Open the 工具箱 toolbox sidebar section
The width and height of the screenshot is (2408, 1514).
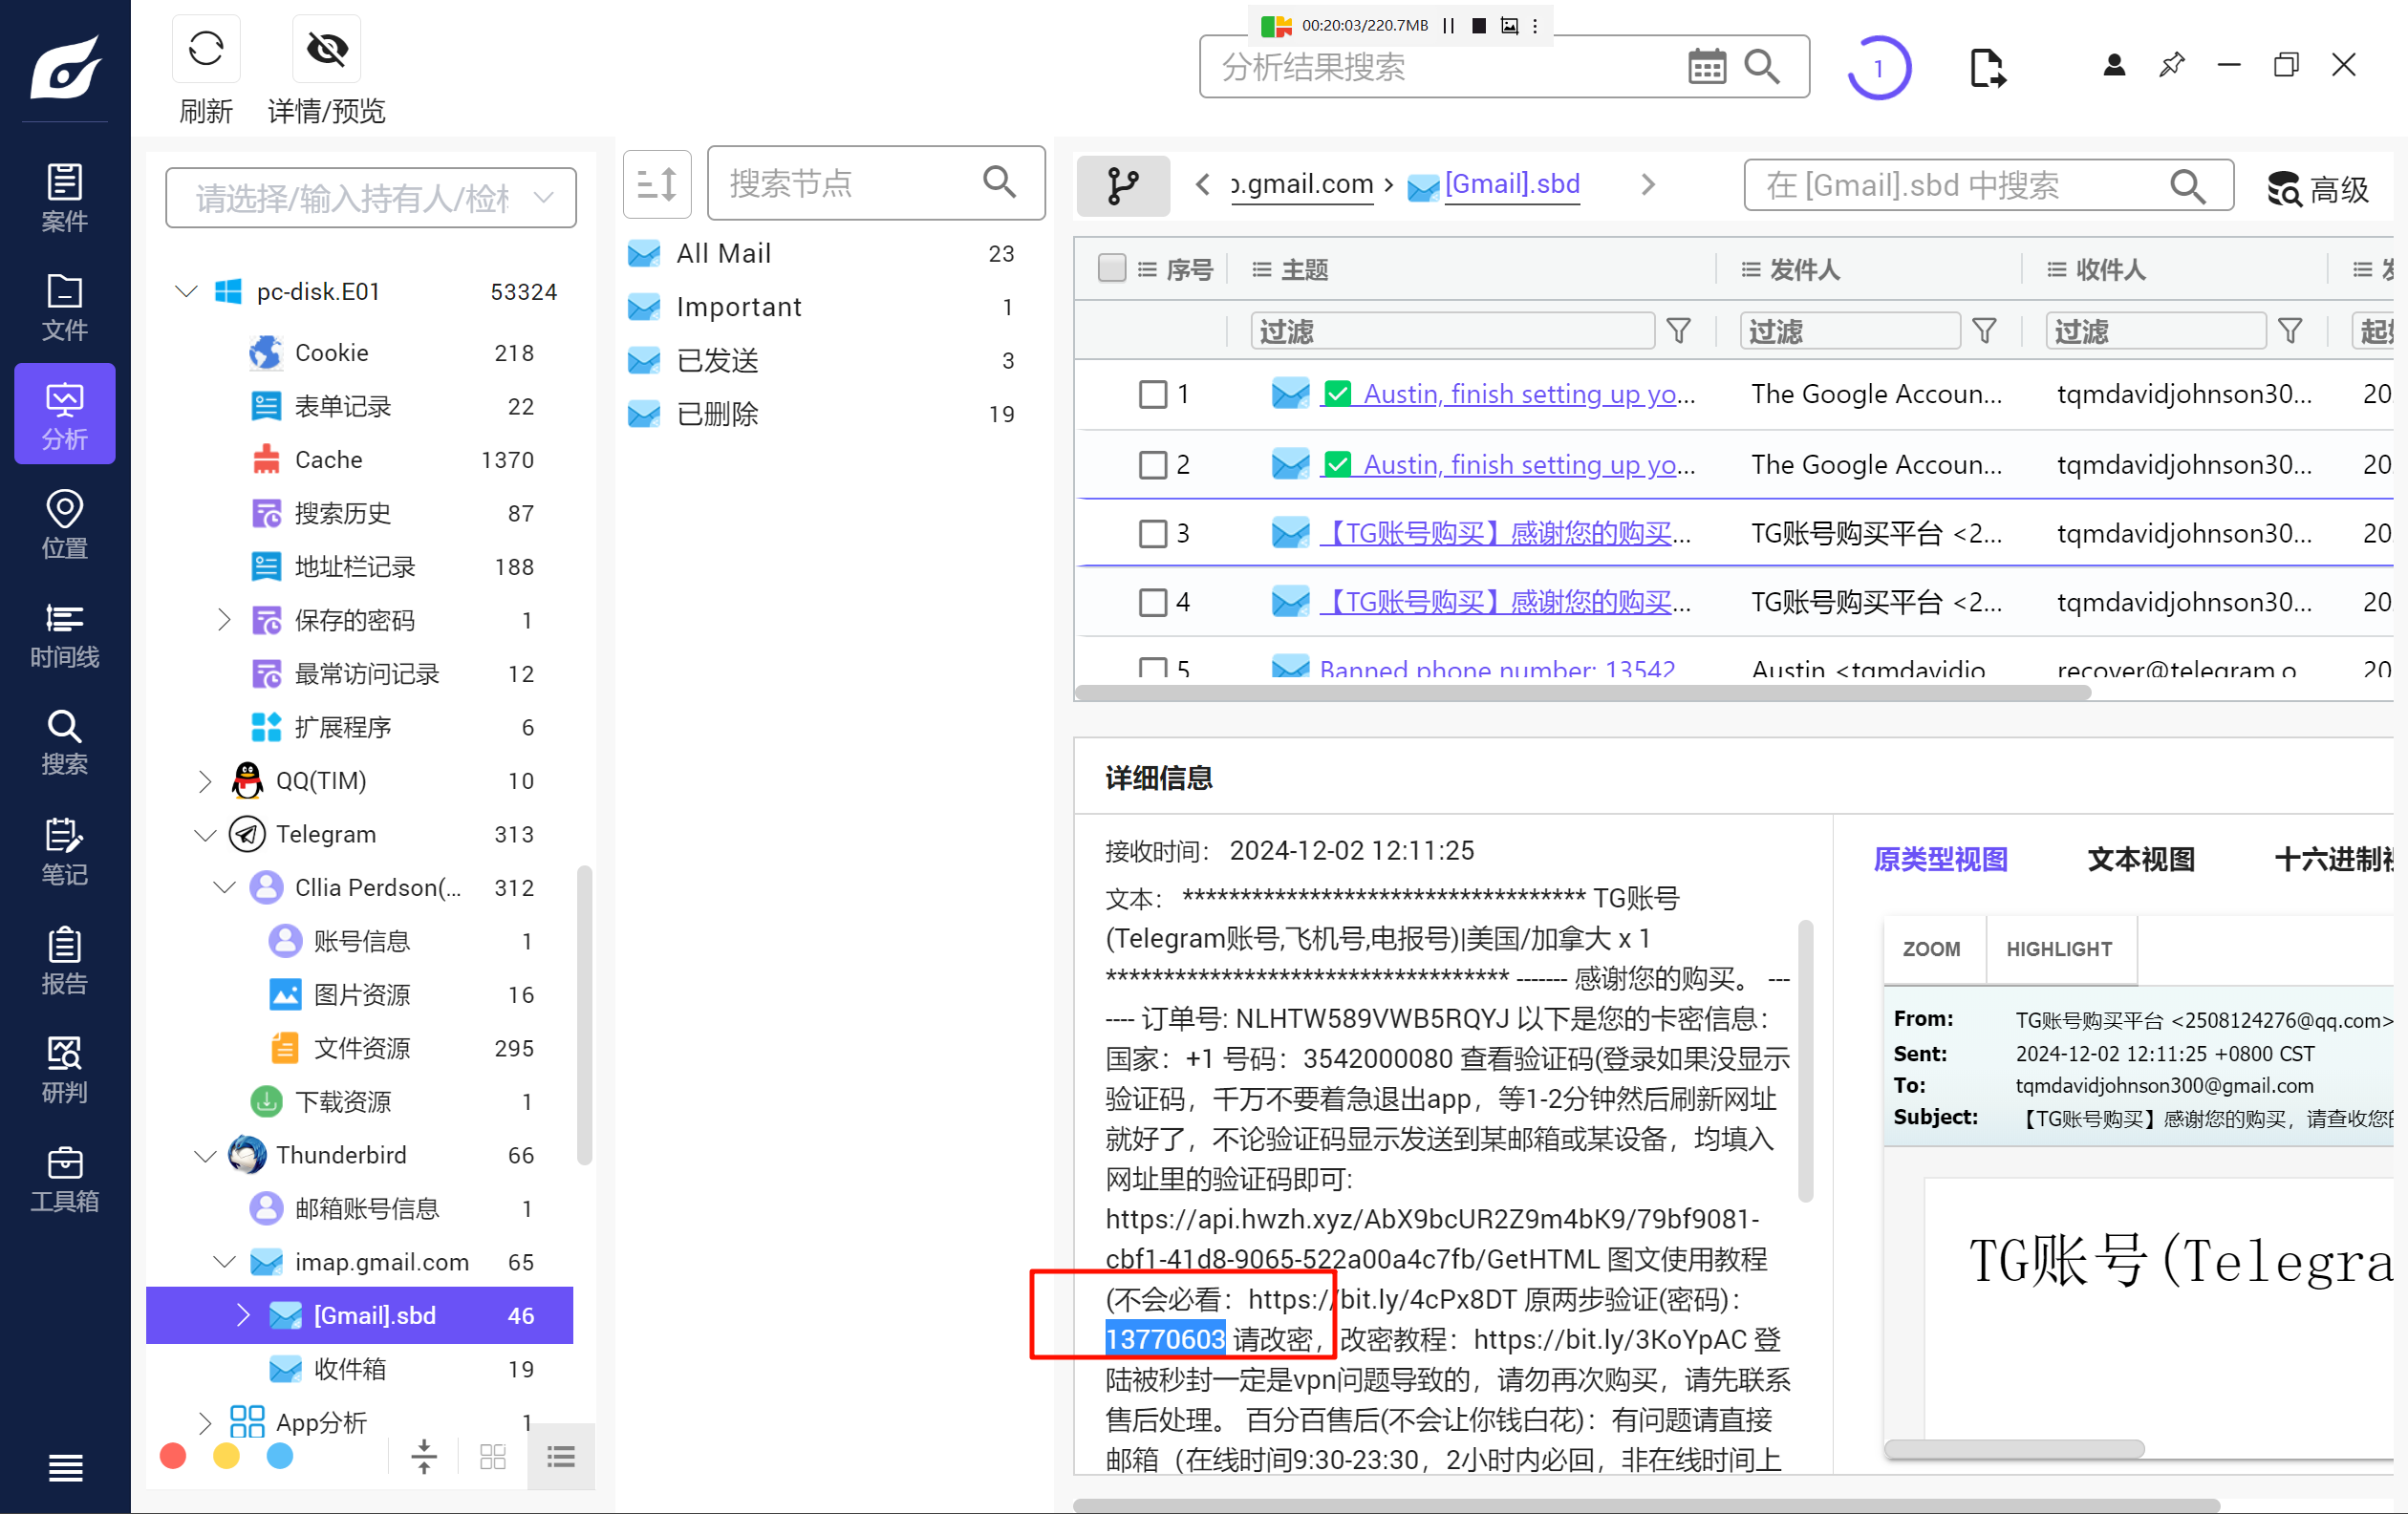pyautogui.click(x=65, y=1178)
